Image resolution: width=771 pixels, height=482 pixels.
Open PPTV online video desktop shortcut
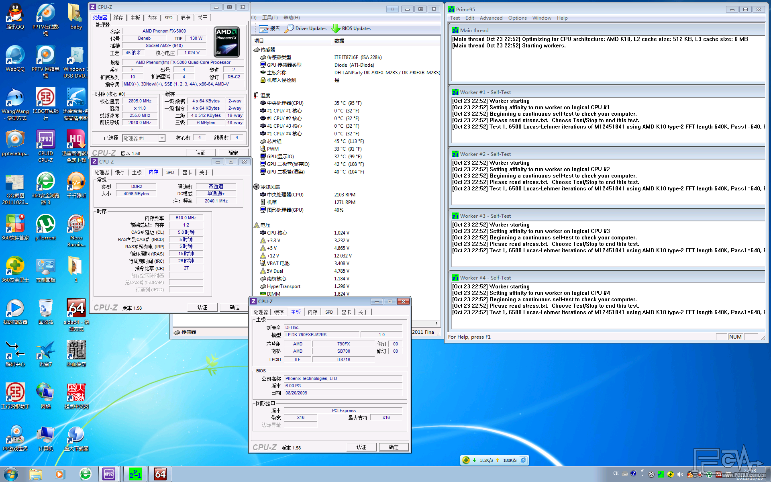(45, 19)
